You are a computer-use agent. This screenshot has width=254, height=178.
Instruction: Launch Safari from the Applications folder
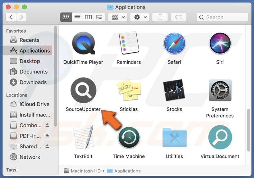[174, 43]
